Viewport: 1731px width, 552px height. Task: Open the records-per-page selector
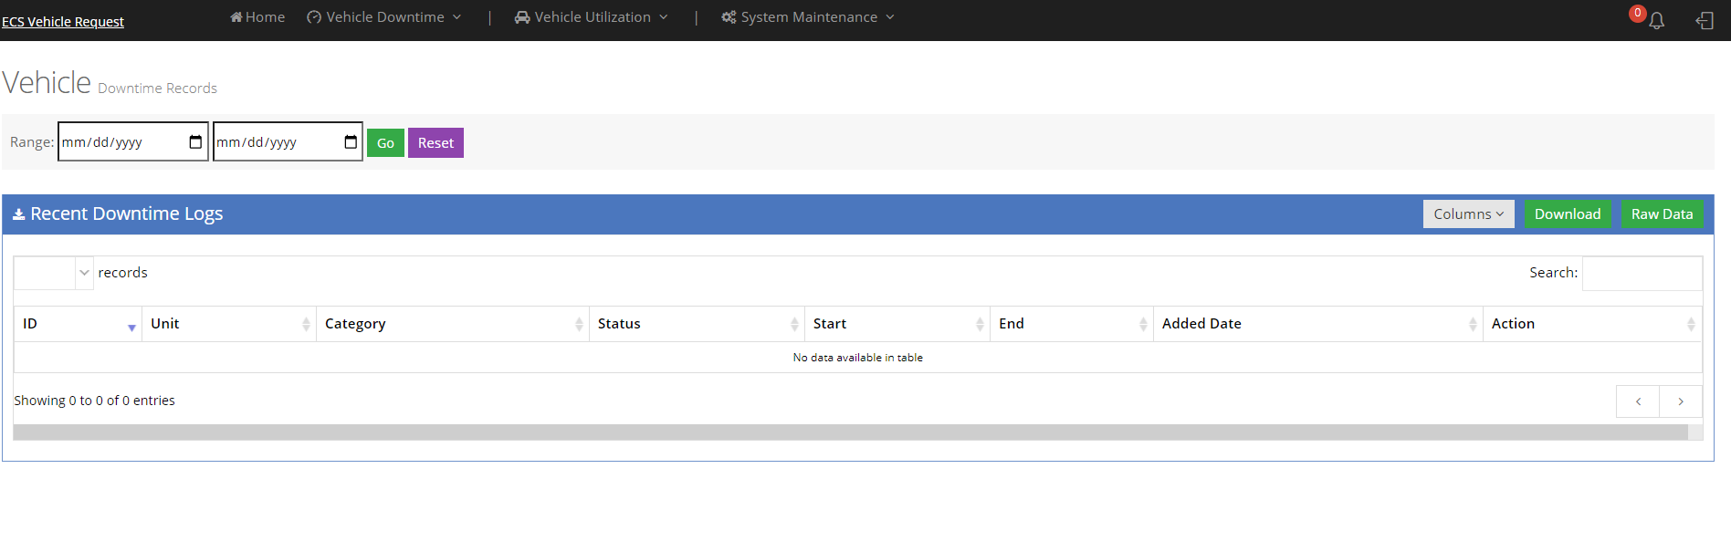coord(54,273)
